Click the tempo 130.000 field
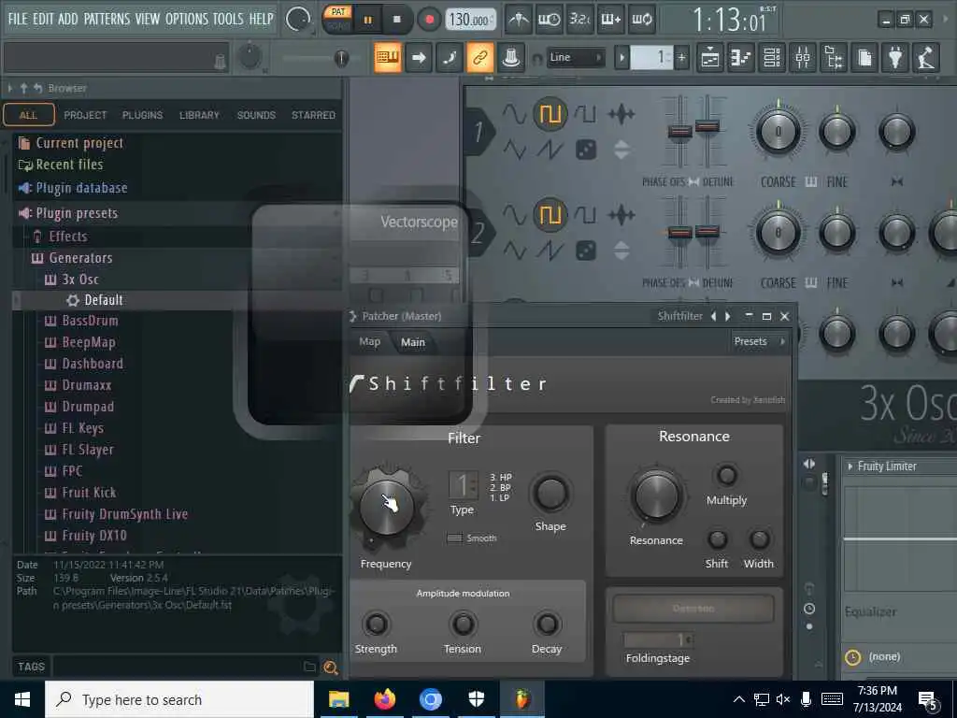This screenshot has width=957, height=718. (470, 21)
